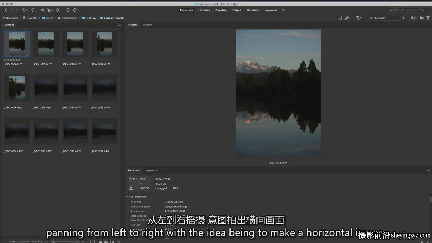Collapse the File Properties section
The width and height of the screenshot is (432, 243).
tap(127, 197)
